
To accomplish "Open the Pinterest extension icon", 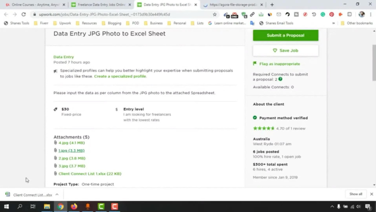I will 332,14.
